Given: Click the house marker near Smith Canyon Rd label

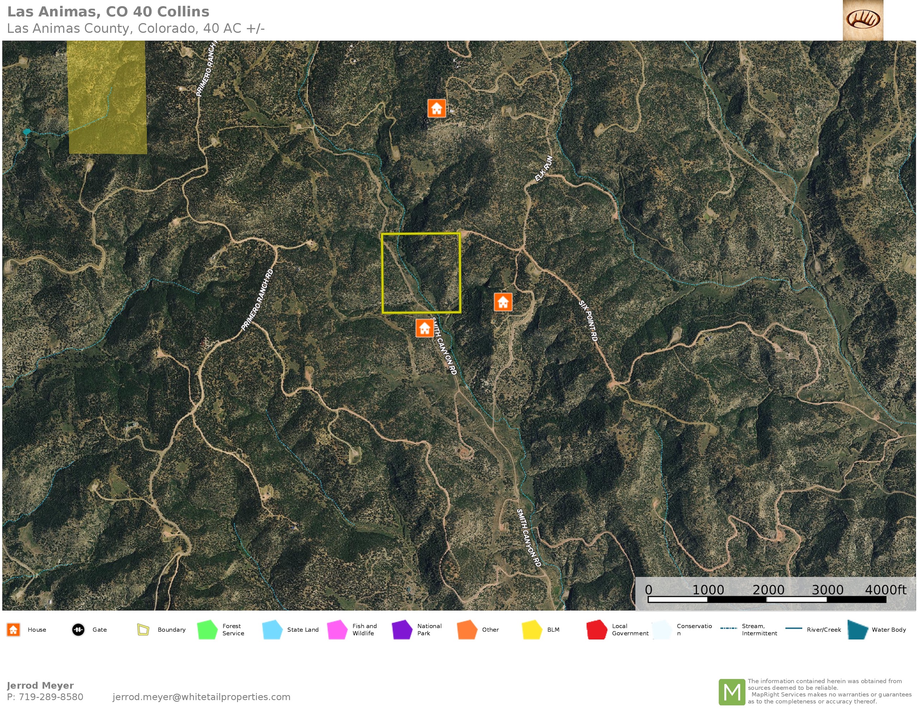Looking at the screenshot, I should (x=424, y=328).
